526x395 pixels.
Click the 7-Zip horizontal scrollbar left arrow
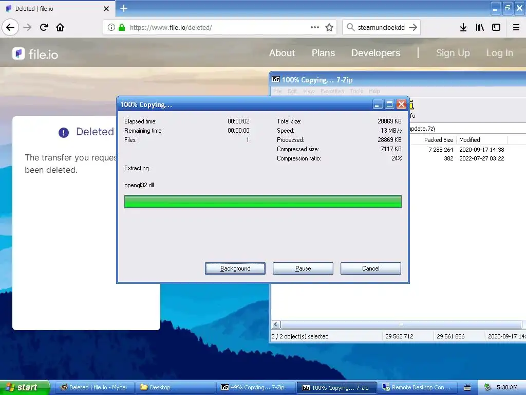276,325
